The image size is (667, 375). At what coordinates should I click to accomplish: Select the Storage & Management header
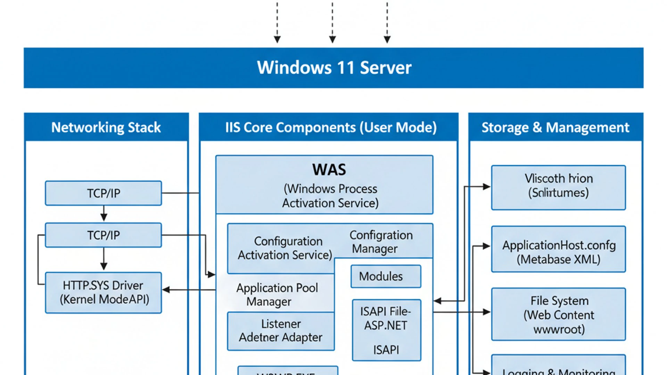pos(556,127)
